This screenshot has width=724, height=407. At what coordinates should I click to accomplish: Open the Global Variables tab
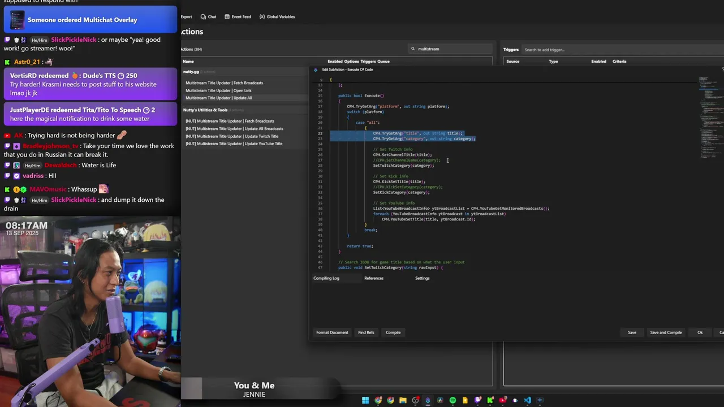[277, 16]
